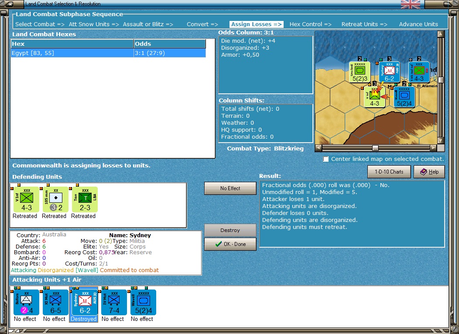This screenshot has width=459, height=334.
Task: Click the Committed to combat status text
Action: point(130,270)
